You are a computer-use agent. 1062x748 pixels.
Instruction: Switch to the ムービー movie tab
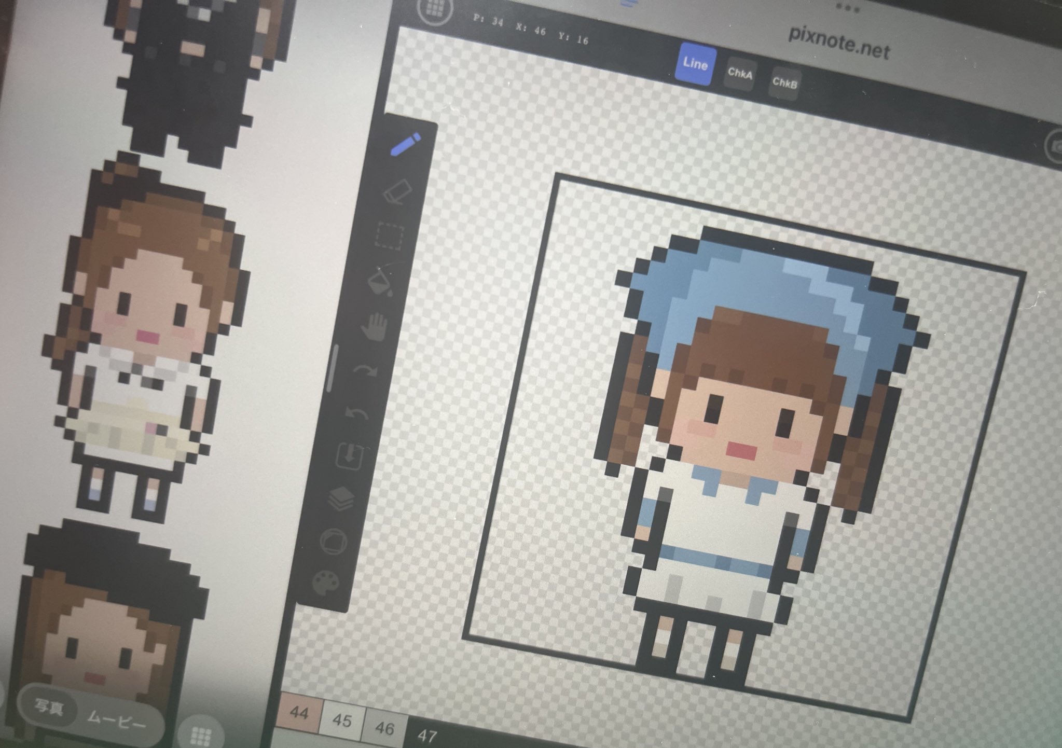tap(116, 721)
